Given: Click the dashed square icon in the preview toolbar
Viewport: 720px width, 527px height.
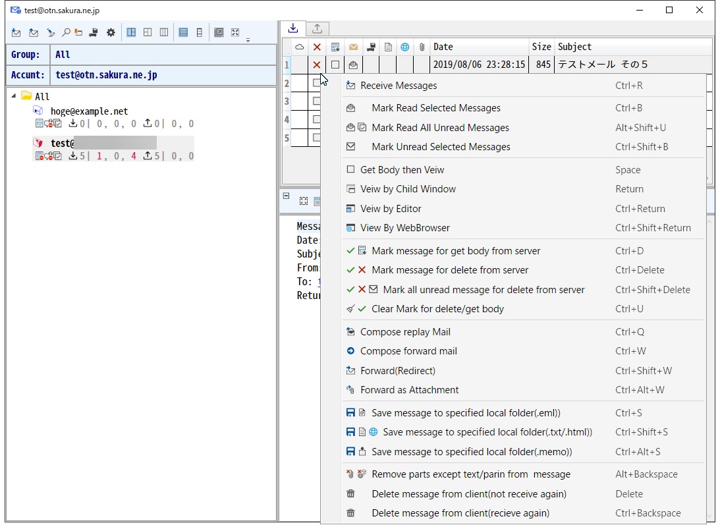Looking at the screenshot, I should coord(304,201).
